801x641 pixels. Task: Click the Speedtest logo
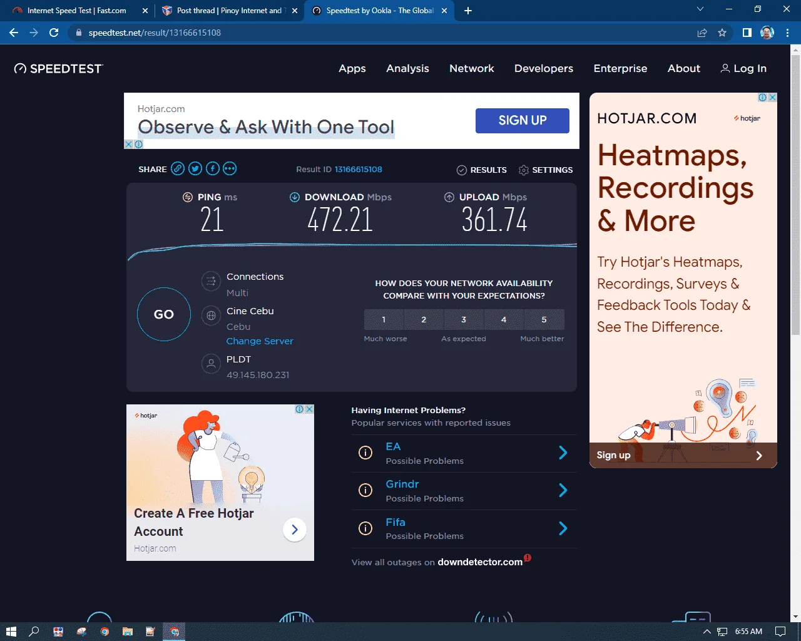[59, 68]
